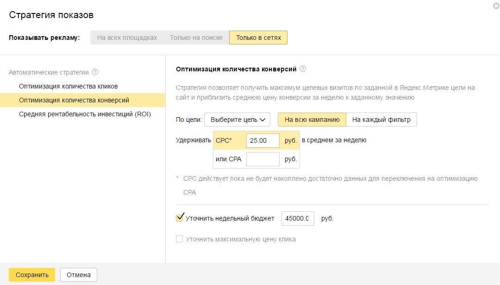The image size is (500, 285).
Task: Click в среднем за неделю text
Action: point(334,140)
